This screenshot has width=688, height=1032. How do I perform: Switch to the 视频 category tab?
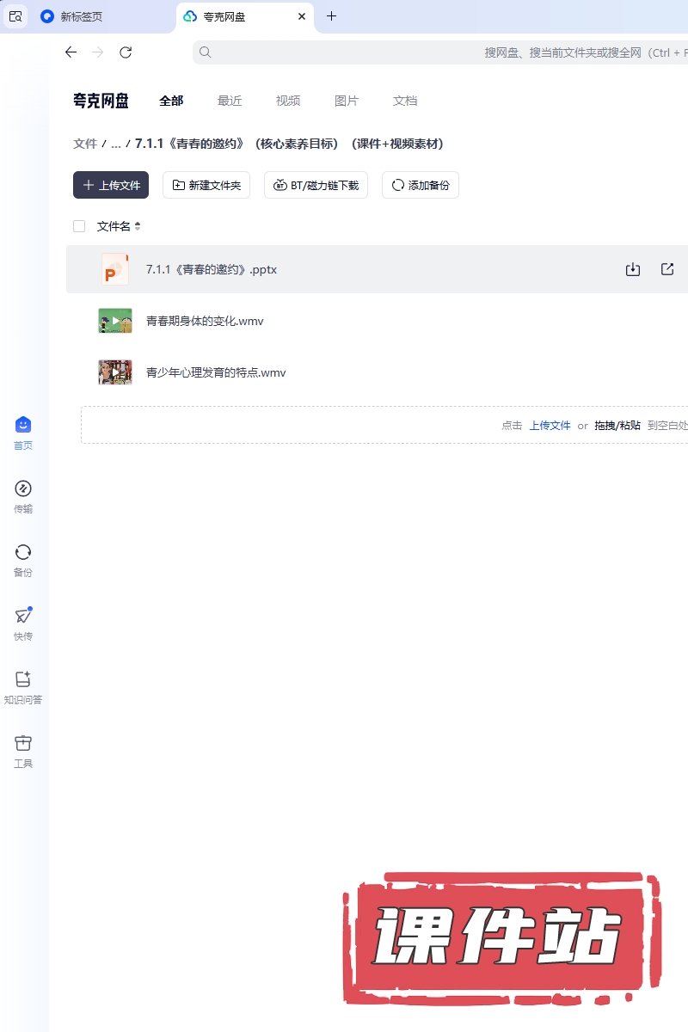coord(288,101)
